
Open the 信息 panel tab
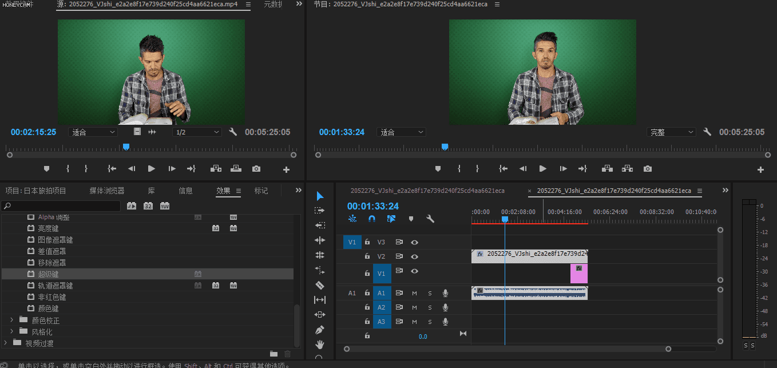coord(185,191)
